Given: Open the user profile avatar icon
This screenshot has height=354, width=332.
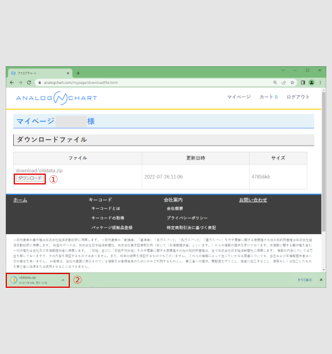Looking at the screenshot, I should pyautogui.click(x=311, y=83).
